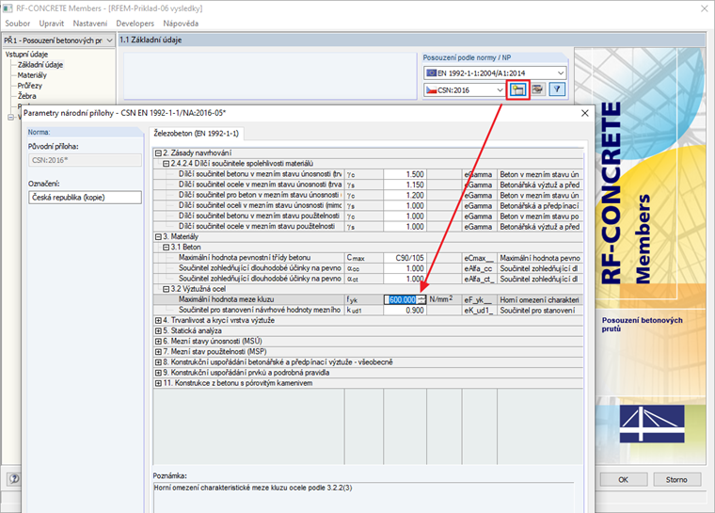This screenshot has height=513, width=715.
Task: Expand 11. Konstrukce z betonu s pórovitým kamenivem
Action: coord(158,383)
